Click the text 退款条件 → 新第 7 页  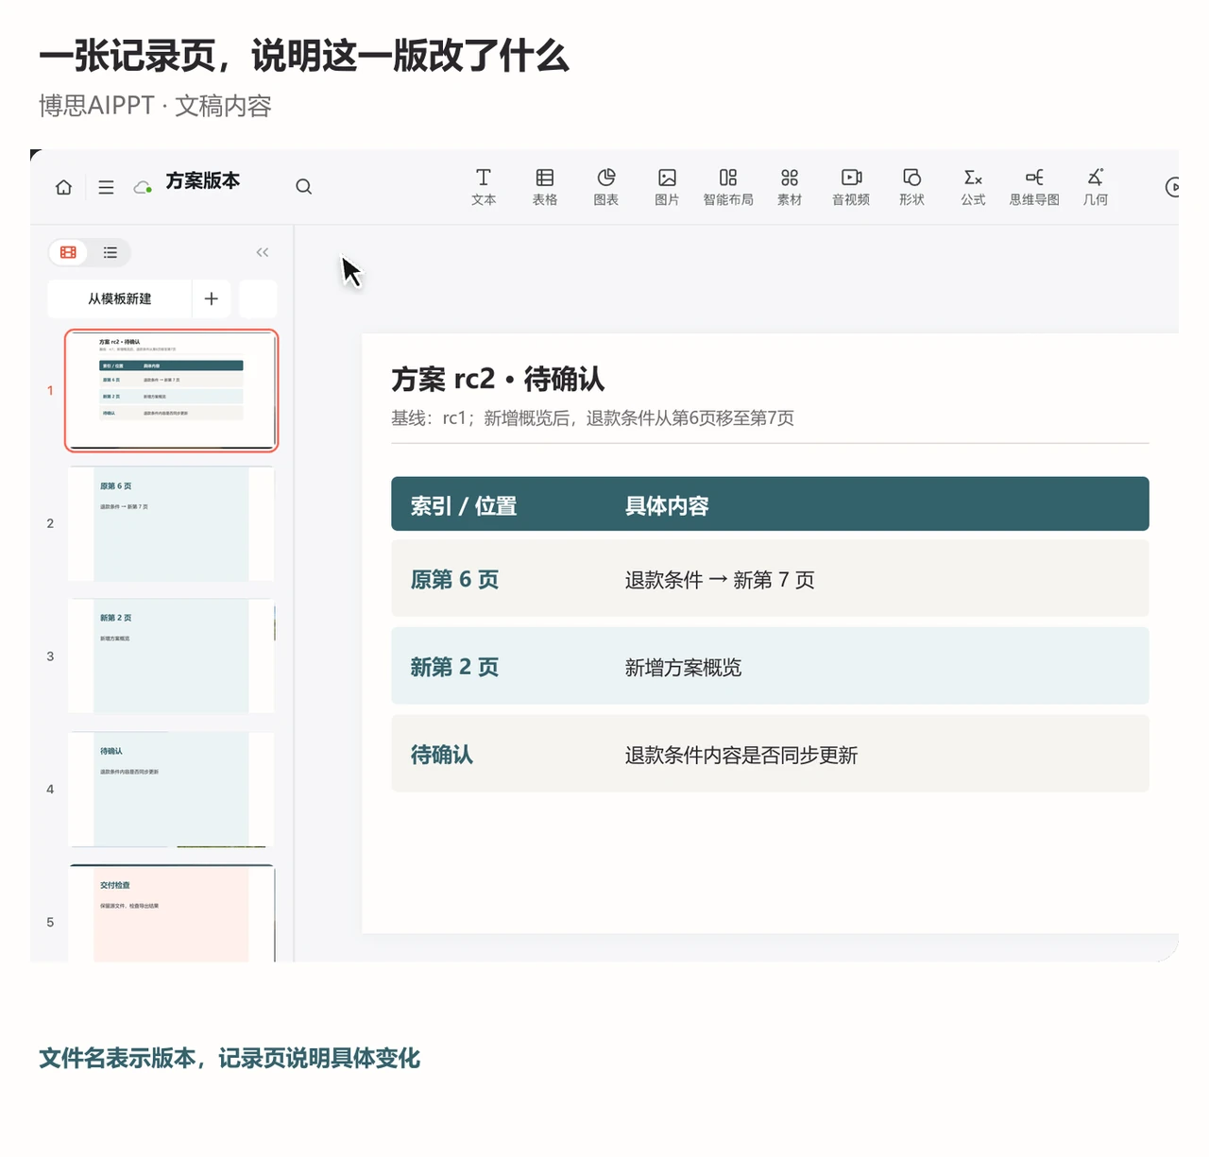(x=720, y=580)
